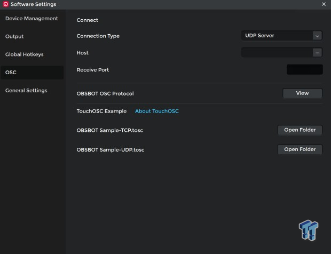The image size is (331, 254).
Task: Open folder for OBSBOT Sample-TCP.tosc
Action: [x=300, y=130]
